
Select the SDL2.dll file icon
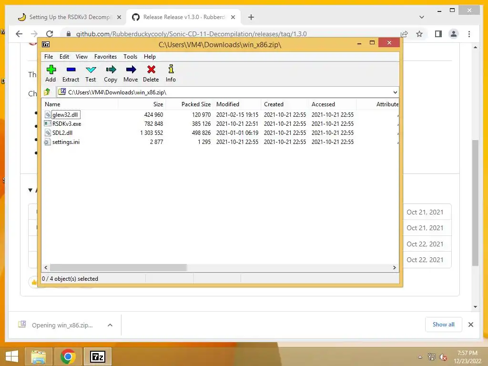click(x=48, y=132)
